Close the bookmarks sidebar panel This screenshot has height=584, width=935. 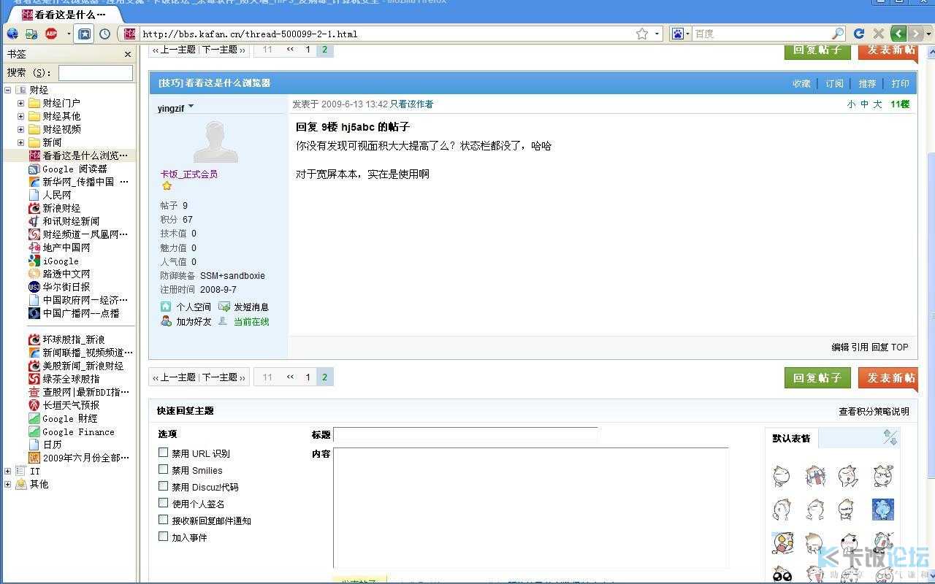click(x=128, y=54)
